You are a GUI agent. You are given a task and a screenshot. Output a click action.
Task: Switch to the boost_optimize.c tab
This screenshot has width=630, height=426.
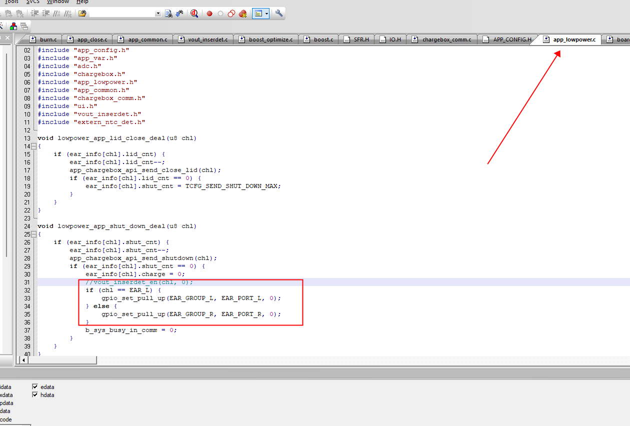click(265, 39)
